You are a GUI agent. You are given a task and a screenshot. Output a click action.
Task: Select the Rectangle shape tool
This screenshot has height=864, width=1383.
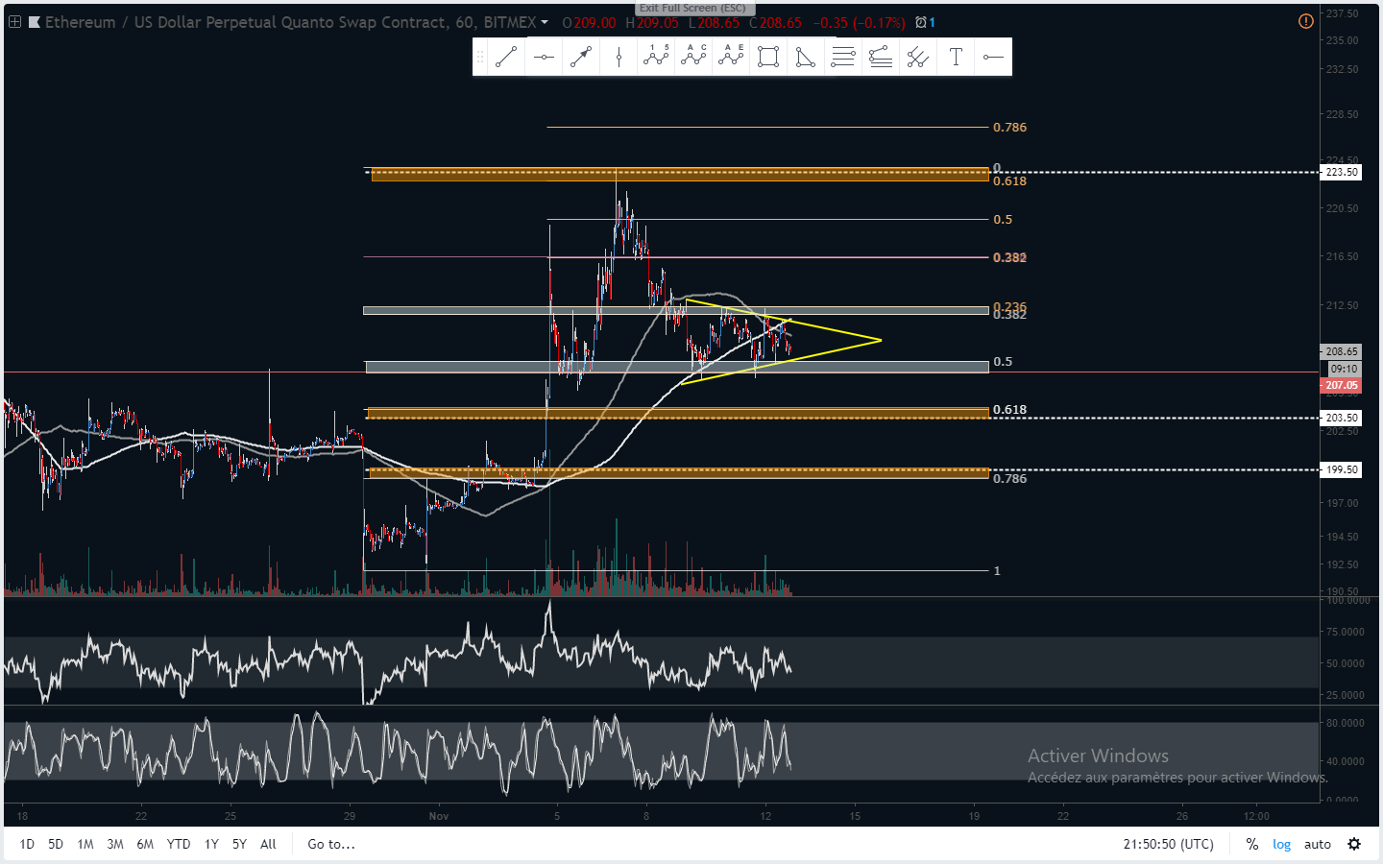coord(767,58)
